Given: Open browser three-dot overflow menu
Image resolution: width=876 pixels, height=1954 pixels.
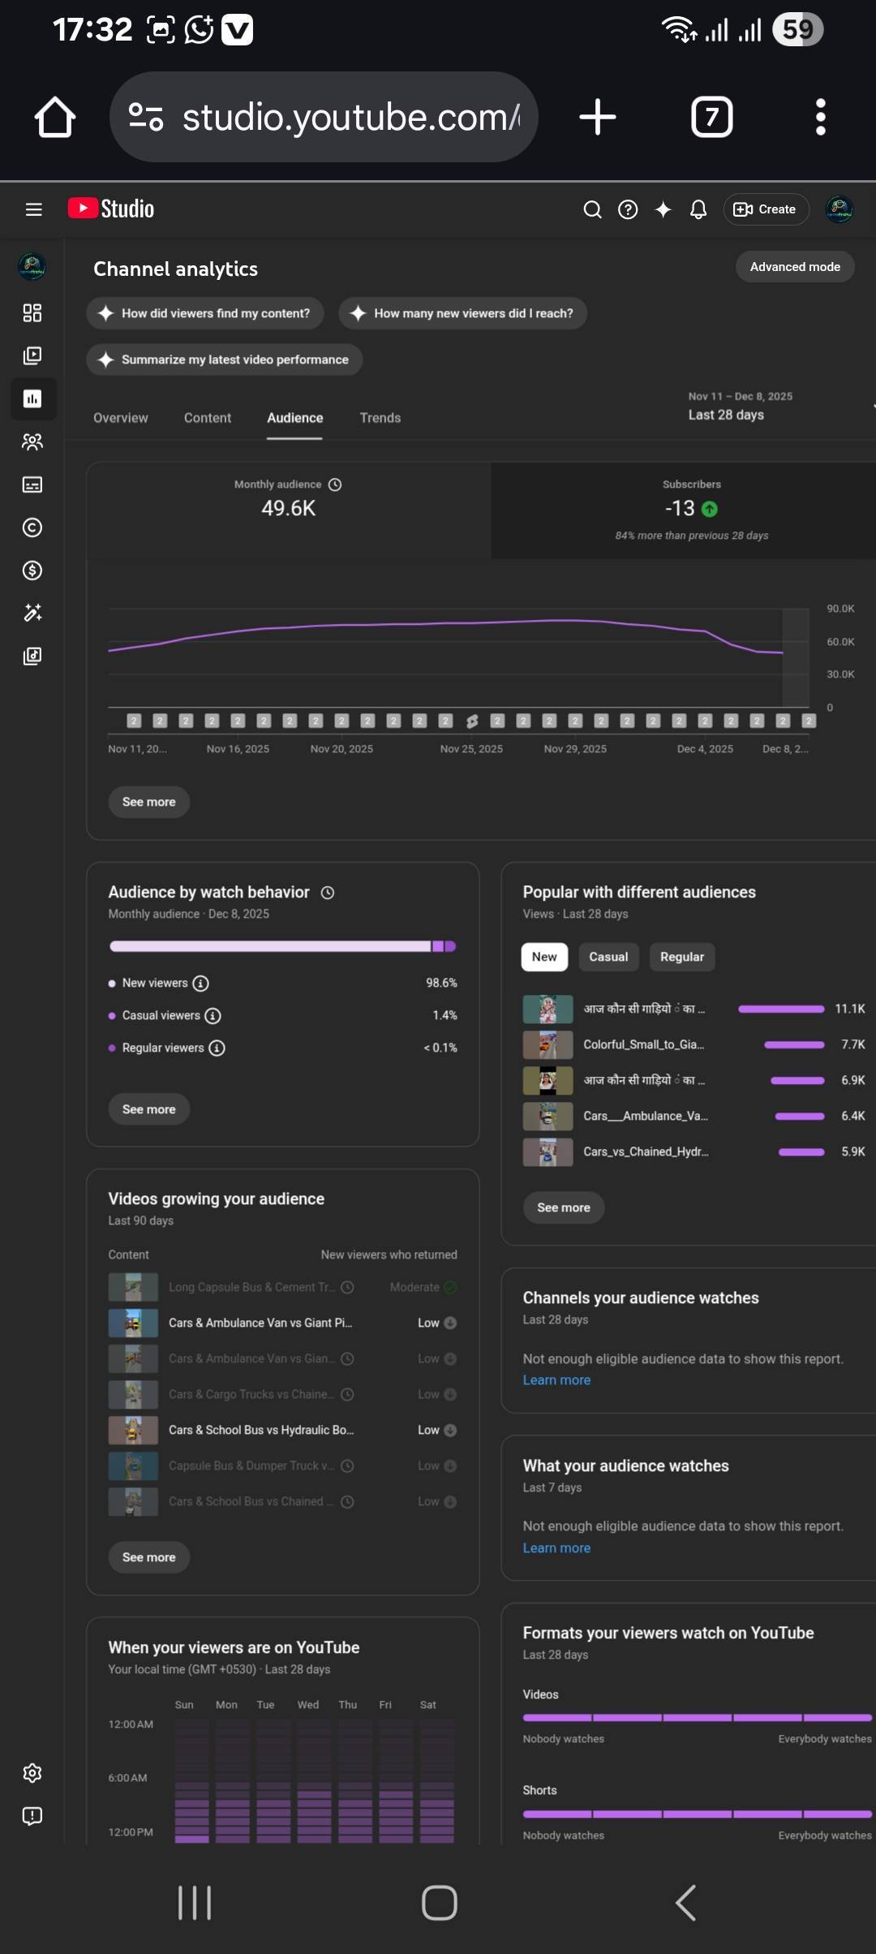Looking at the screenshot, I should 820,118.
